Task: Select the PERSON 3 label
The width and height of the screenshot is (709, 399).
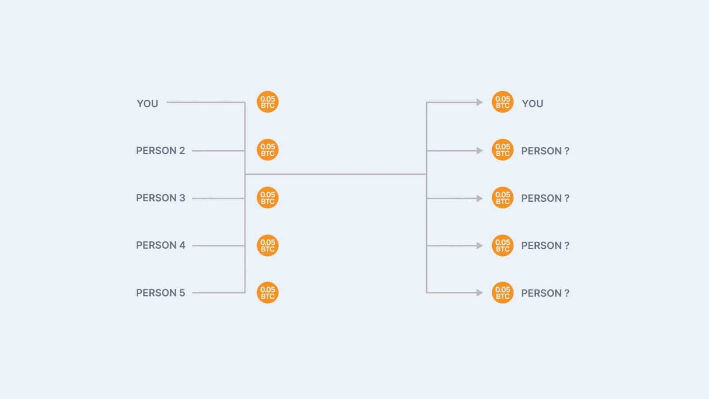Action: tap(160, 198)
